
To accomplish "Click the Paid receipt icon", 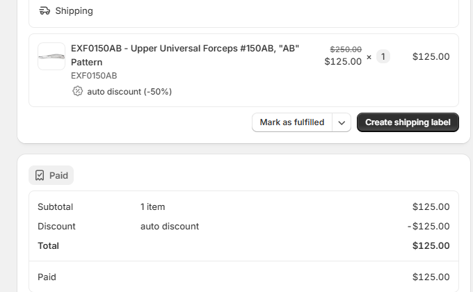I will pyautogui.click(x=40, y=175).
